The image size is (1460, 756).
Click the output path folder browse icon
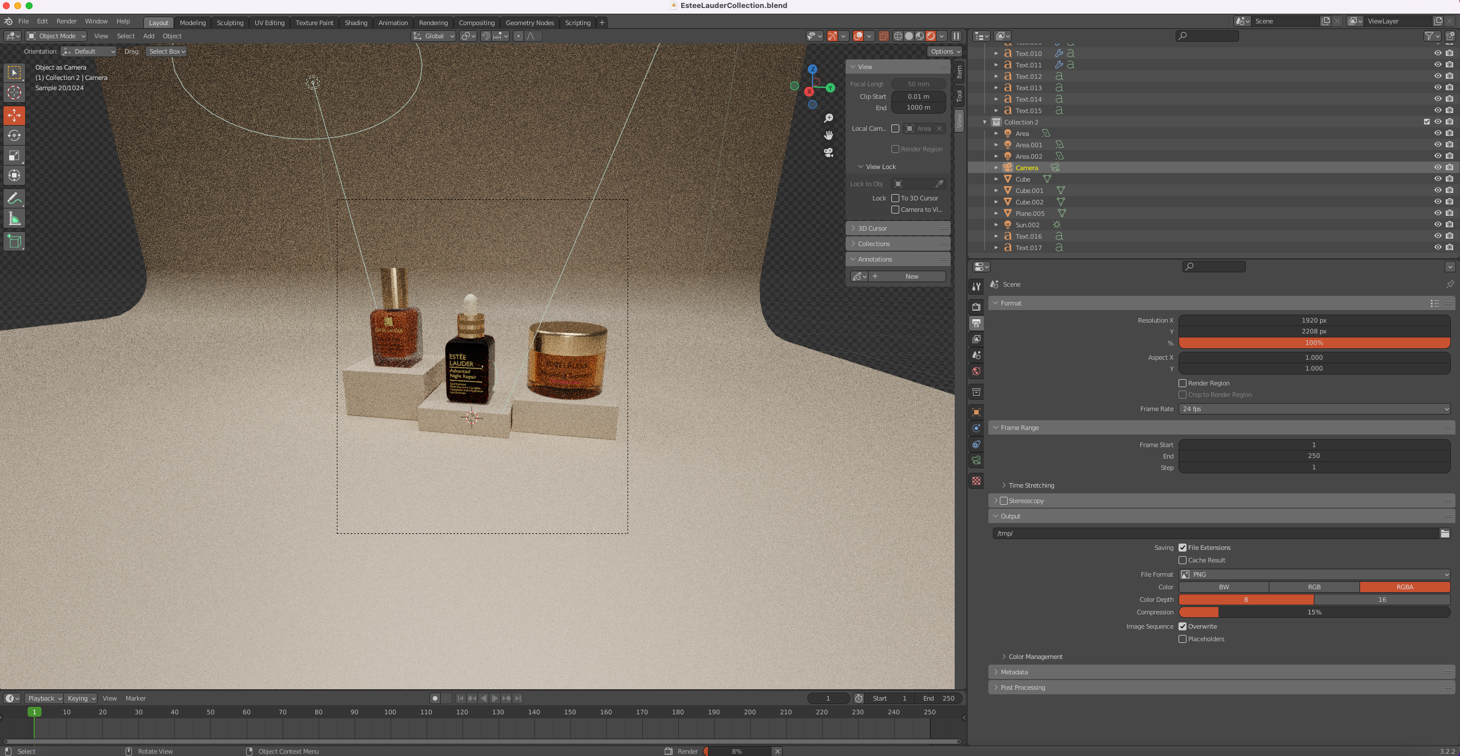click(x=1445, y=533)
